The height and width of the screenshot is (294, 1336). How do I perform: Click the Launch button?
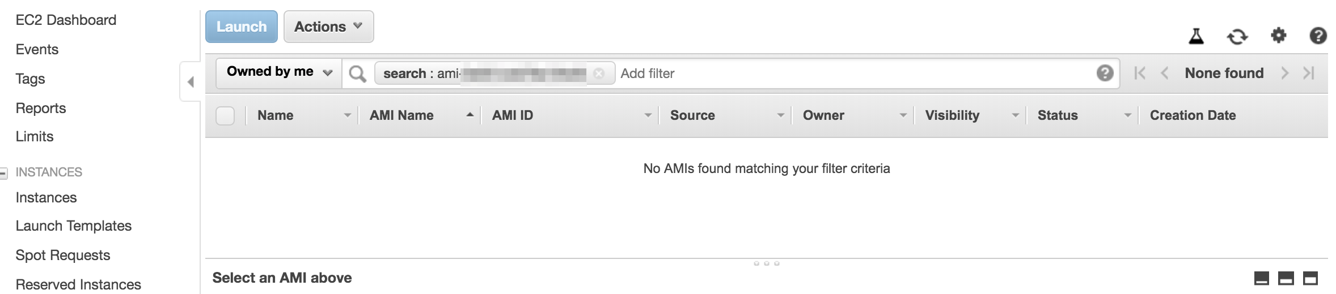pos(242,27)
